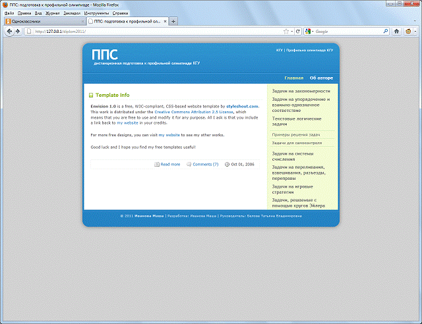Open the Home page icon in toolbar

tap(397, 31)
